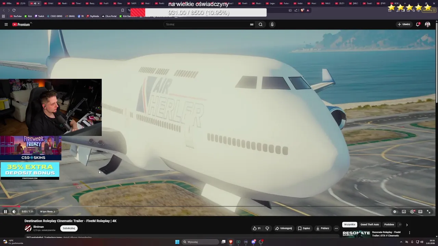The image size is (438, 246).
Task: Open the Windows Start menu
Action: (177, 242)
